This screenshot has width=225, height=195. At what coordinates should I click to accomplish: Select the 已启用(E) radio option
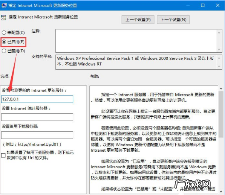click(x=13, y=42)
